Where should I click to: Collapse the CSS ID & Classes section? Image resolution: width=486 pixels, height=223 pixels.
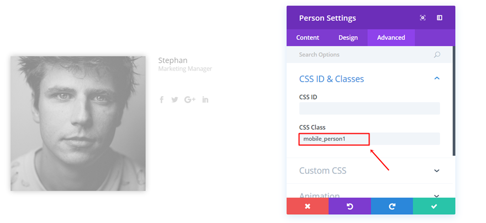[437, 79]
